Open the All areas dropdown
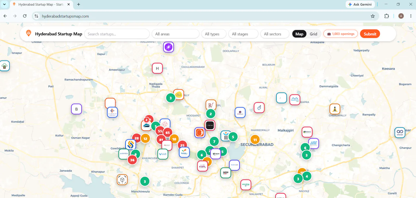This screenshot has height=198, width=416. [175, 34]
